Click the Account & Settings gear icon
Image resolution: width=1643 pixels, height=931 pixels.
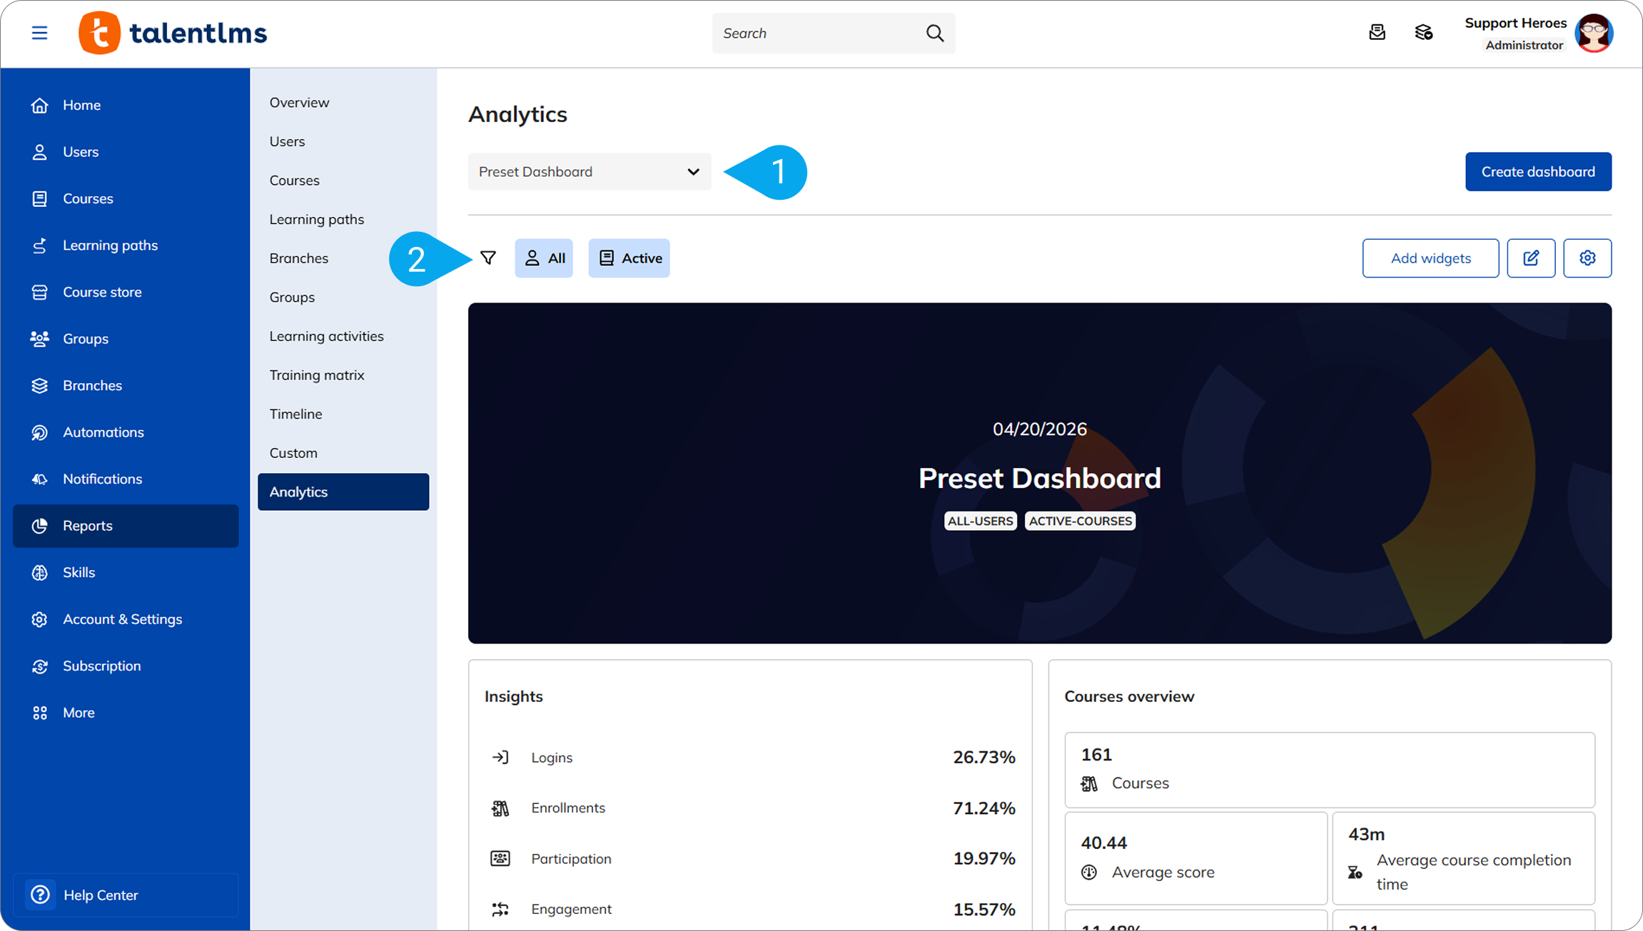(40, 619)
